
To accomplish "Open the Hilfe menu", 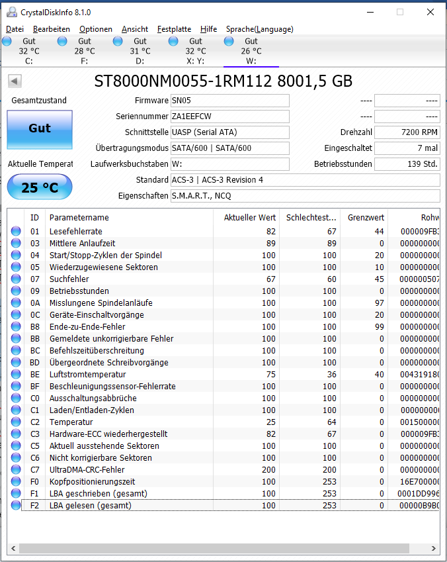I will coord(208,29).
